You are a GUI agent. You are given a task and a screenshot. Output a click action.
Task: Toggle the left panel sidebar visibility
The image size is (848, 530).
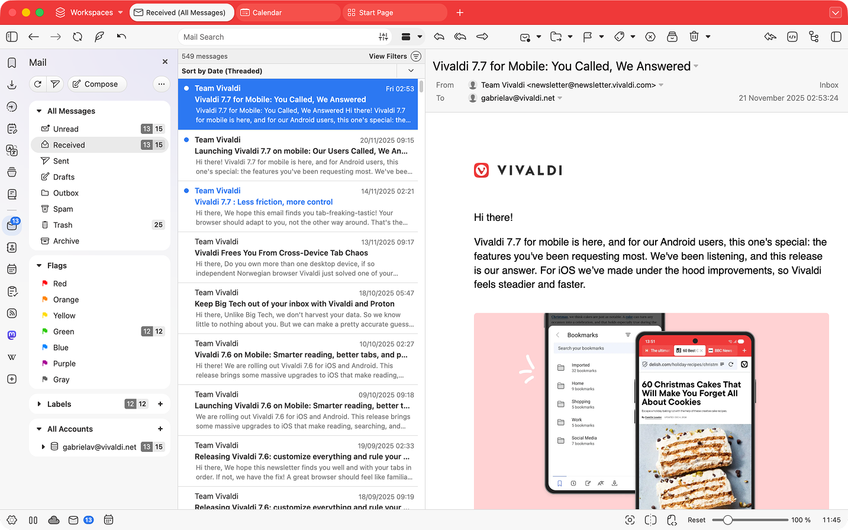click(x=12, y=37)
